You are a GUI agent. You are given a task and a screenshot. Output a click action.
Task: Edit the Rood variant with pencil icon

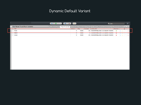124,31
